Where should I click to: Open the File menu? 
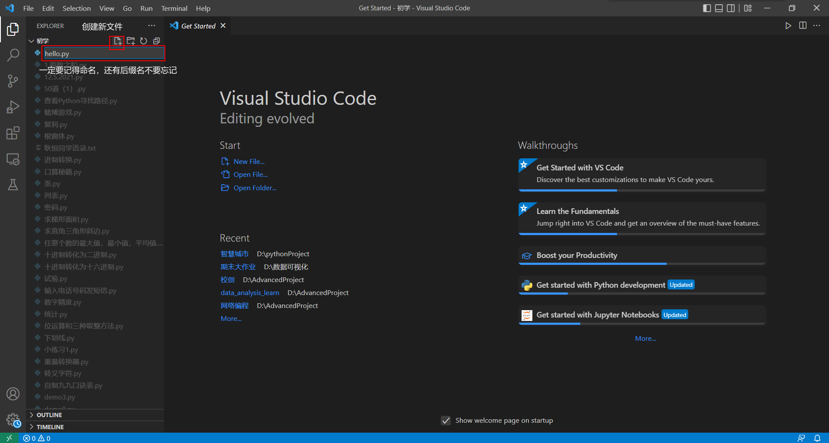pos(28,8)
